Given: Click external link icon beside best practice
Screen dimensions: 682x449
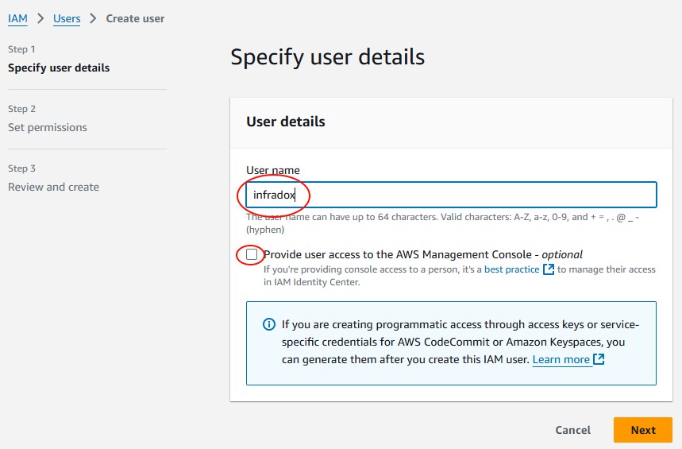Looking at the screenshot, I should pyautogui.click(x=549, y=269).
